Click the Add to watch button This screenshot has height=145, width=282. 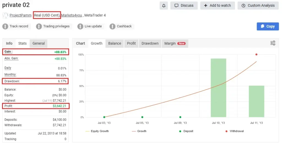click(x=217, y=6)
